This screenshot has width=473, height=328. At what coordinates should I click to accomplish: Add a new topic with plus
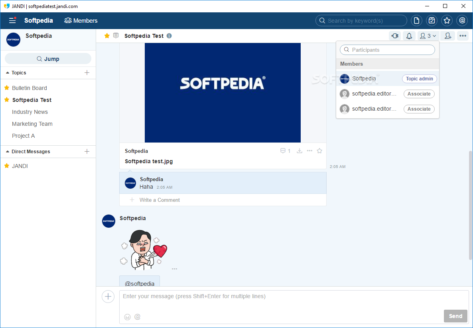click(x=87, y=72)
